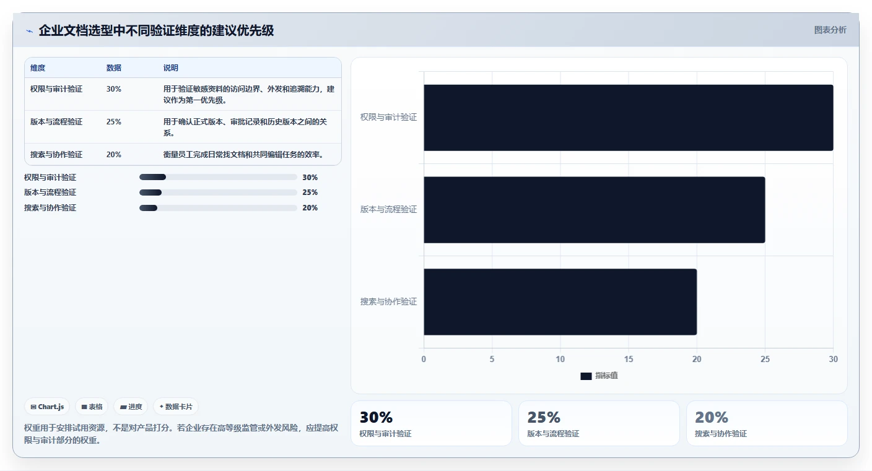Image resolution: width=872 pixels, height=471 pixels.
Task: Open the 25% 版本与流程验证 data card
Action: tap(599, 423)
